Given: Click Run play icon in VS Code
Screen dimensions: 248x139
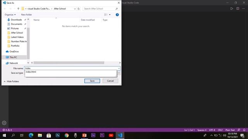Looking at the screenshot, I should pyautogui.click(x=232, y=8).
